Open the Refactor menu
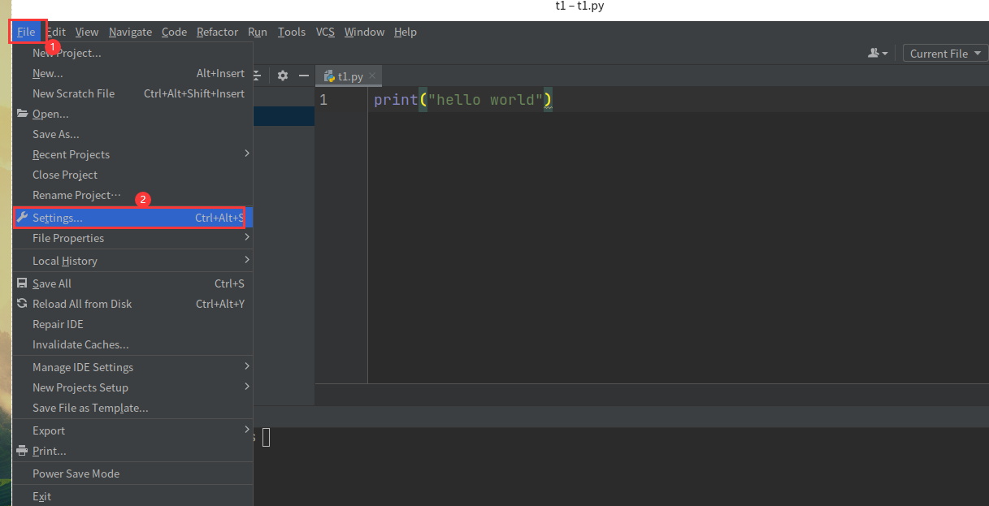989x506 pixels. [217, 32]
